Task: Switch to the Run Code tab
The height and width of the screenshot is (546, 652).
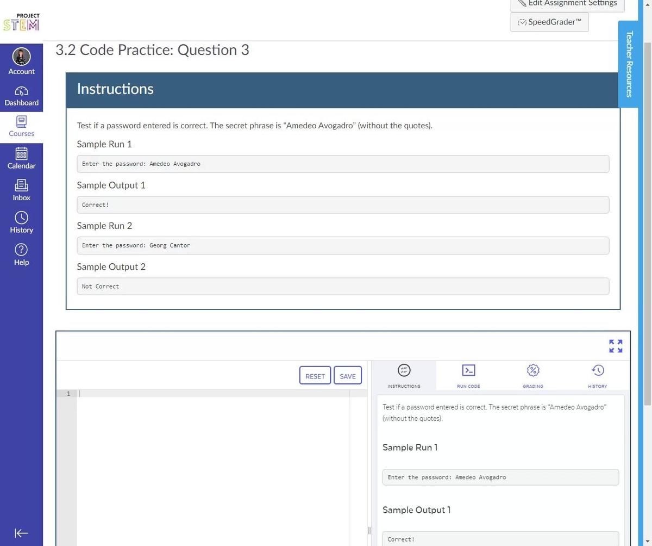Action: (468, 375)
